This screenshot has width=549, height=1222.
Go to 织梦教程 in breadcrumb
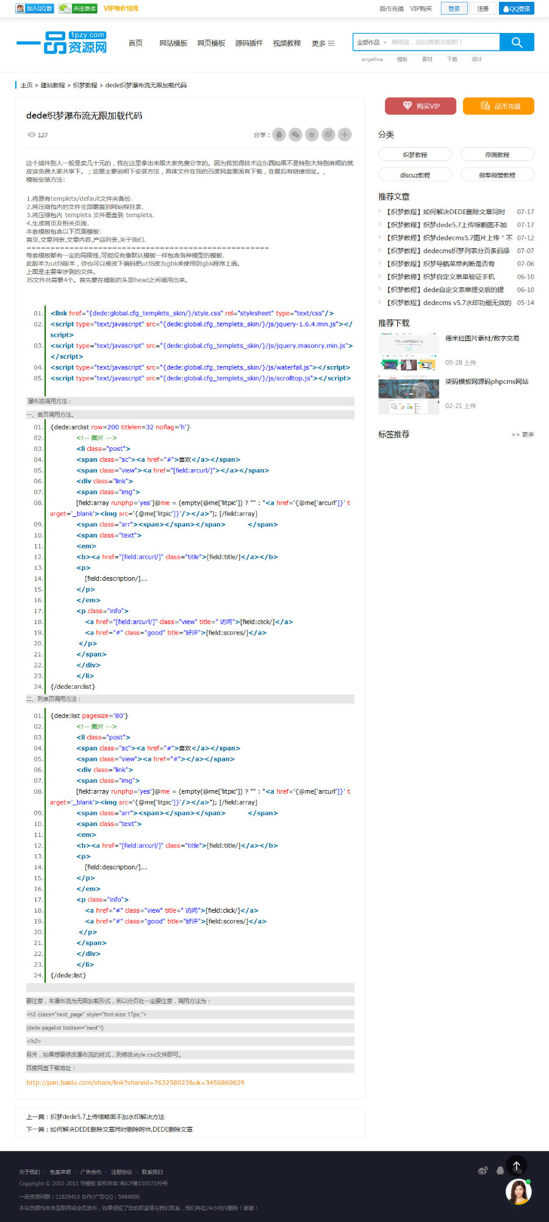pos(85,85)
